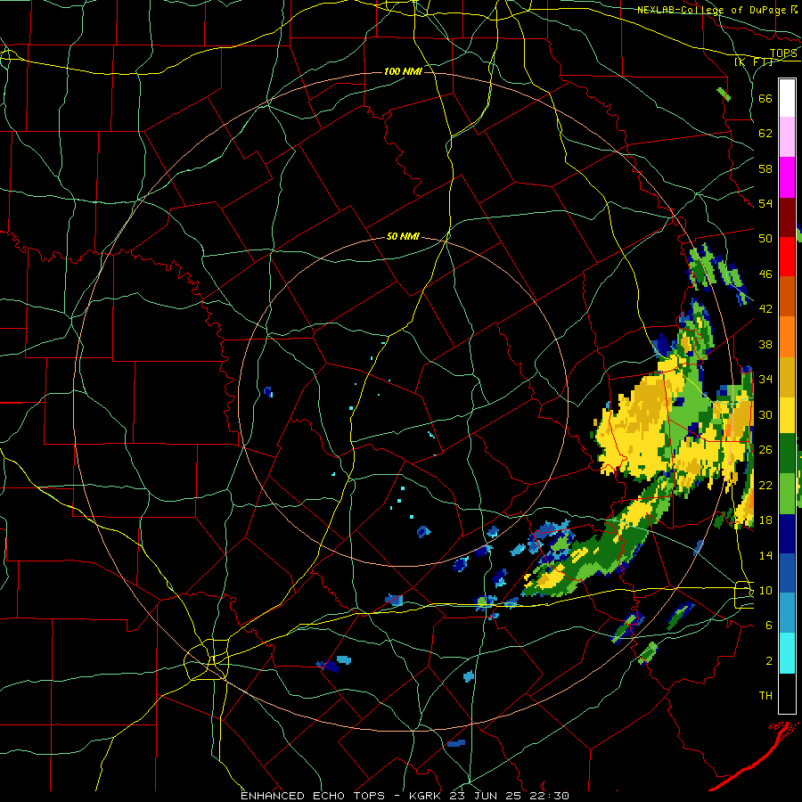Click the yellow 30 kft legend swatch
This screenshot has height=802, width=802.
787,414
